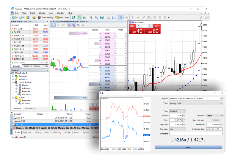Screen dimensions: 238x163
Task: Expand the Accounts node in Navigator
Action: (x=13, y=76)
